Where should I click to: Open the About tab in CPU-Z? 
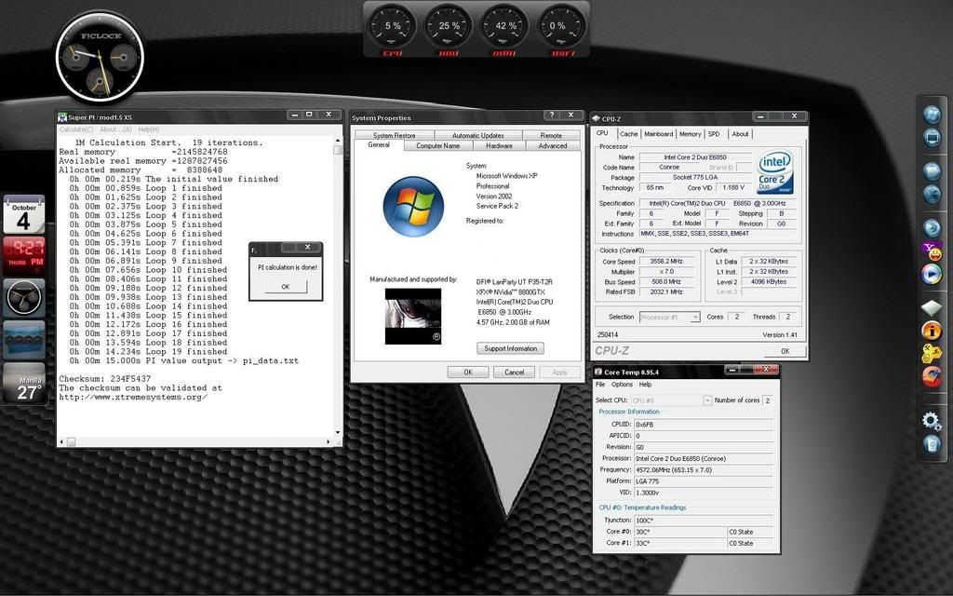coord(740,134)
